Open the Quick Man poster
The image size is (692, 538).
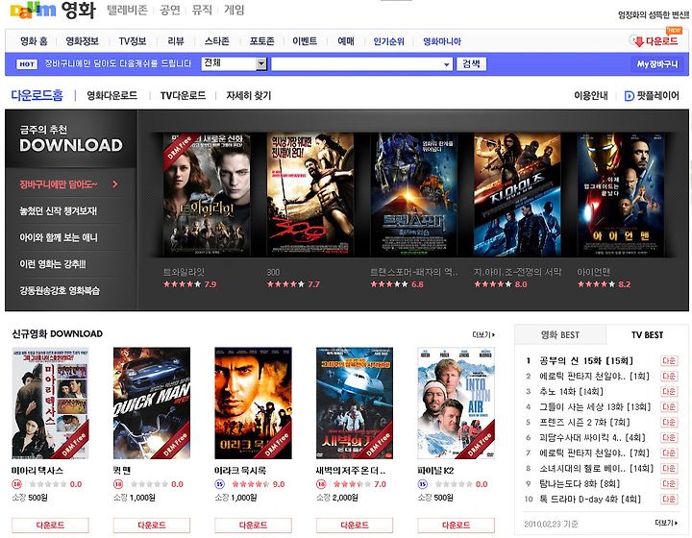click(152, 403)
